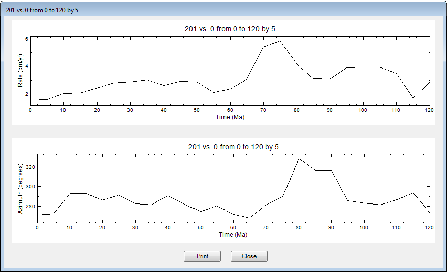Click the 'Time (Ma)' label under rate chart

(x=230, y=117)
